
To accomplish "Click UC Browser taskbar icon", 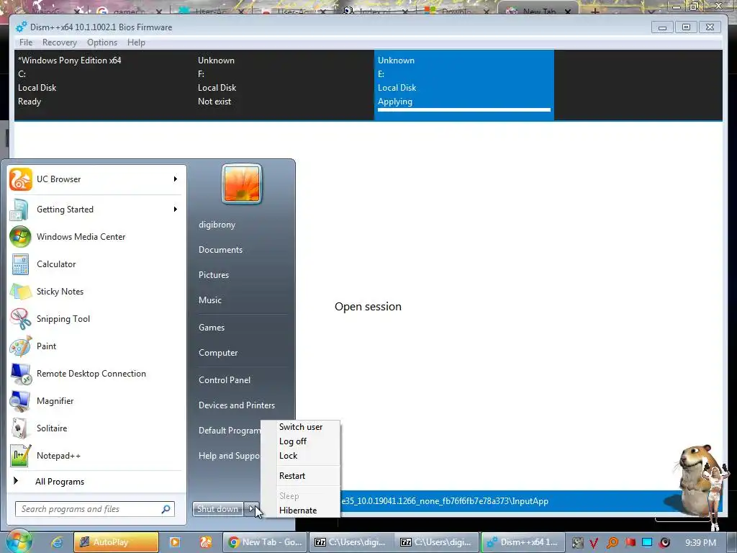I will pos(205,542).
